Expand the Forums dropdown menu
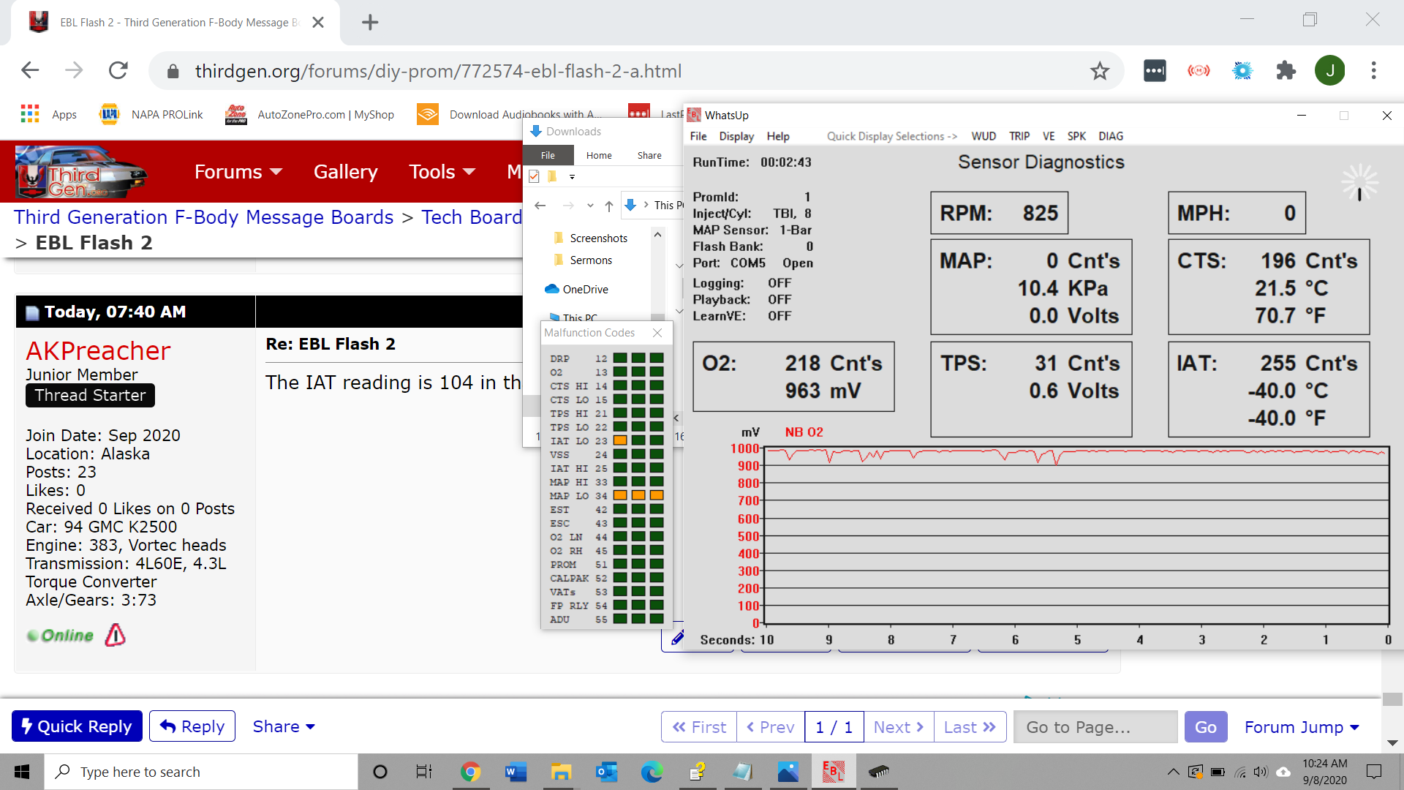 coord(238,172)
